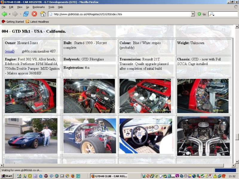Go to the Home page
The height and width of the screenshot is (179, 239).
click(x=43, y=14)
